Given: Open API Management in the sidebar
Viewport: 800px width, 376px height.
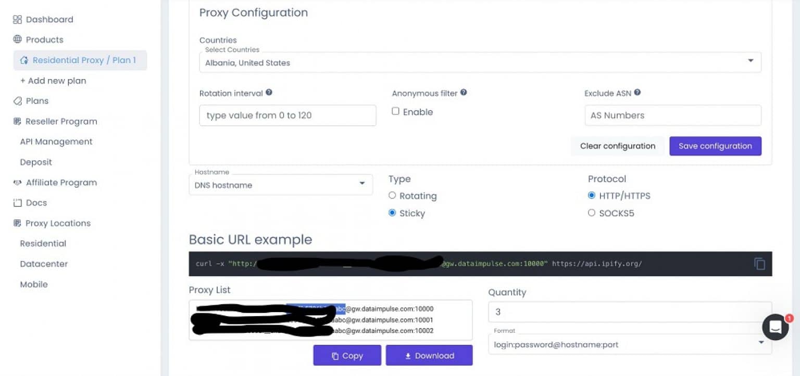Looking at the screenshot, I should pyautogui.click(x=56, y=141).
